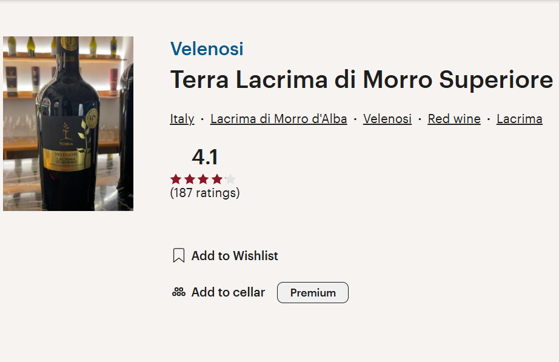Click the 4.1 rating score
The image size is (559, 362).
coord(205,157)
